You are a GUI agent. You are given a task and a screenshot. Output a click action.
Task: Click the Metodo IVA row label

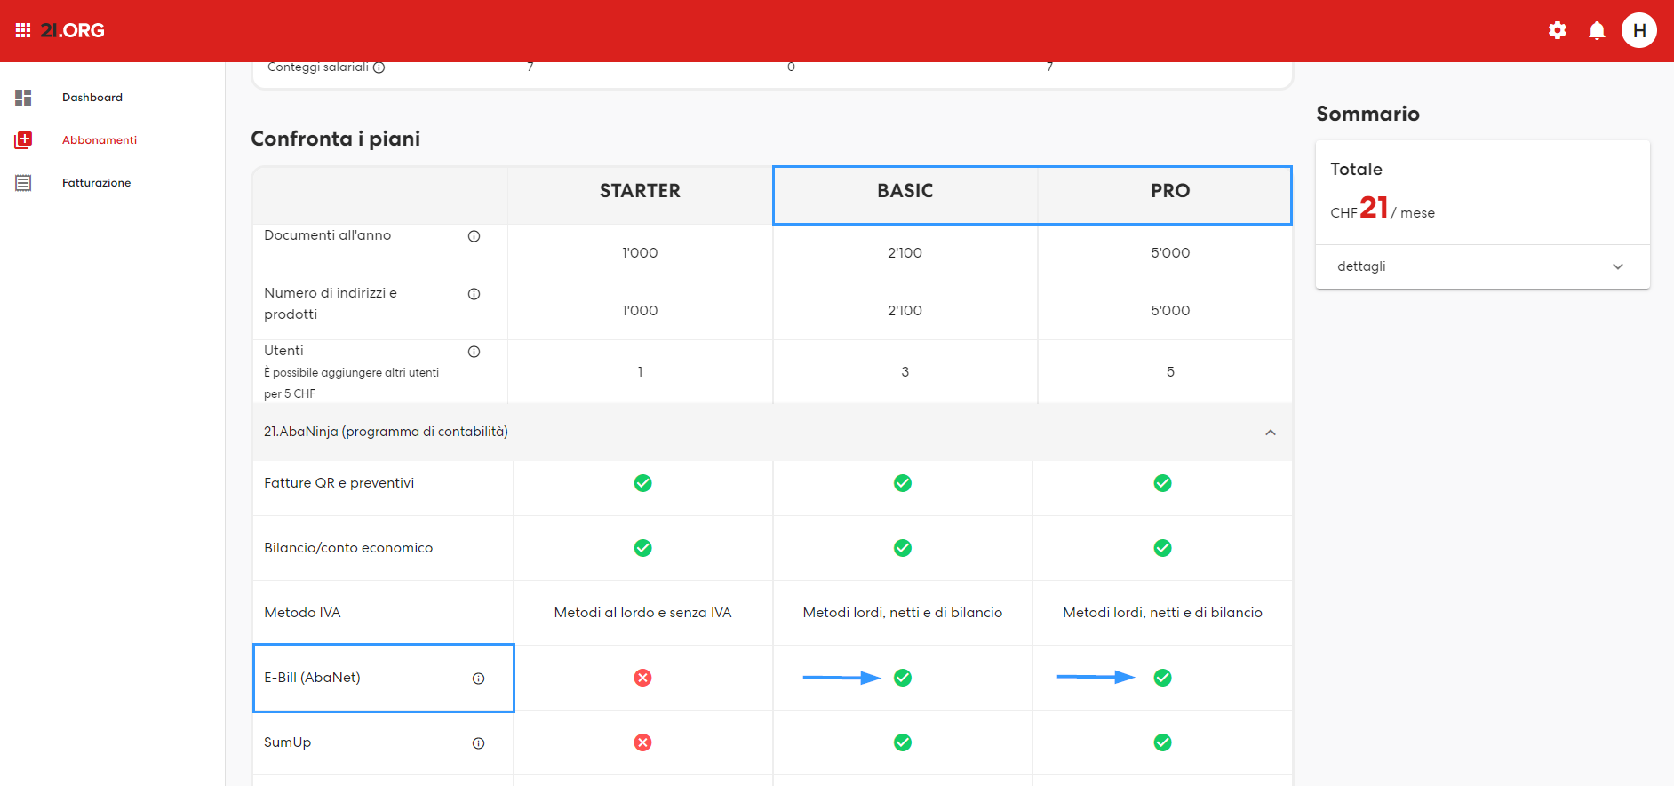pos(302,613)
